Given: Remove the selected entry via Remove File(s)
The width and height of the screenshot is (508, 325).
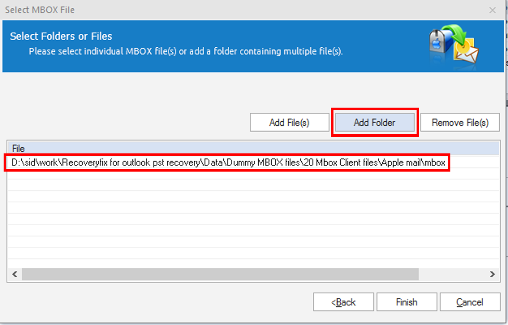Looking at the screenshot, I should tap(460, 122).
